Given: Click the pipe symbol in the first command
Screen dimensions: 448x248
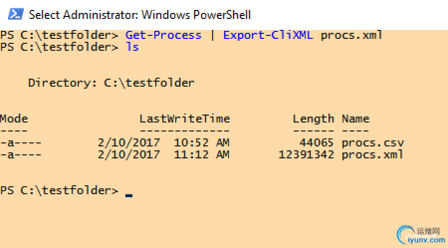Looking at the screenshot, I should [212, 35].
